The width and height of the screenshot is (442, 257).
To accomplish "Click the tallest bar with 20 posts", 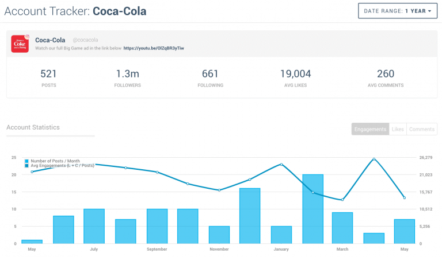I will click(313, 209).
